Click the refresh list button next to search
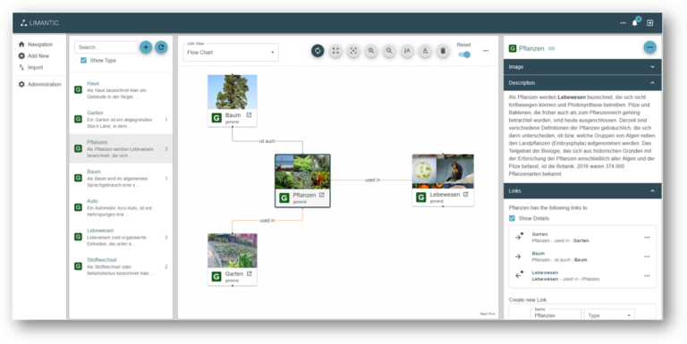 point(161,46)
